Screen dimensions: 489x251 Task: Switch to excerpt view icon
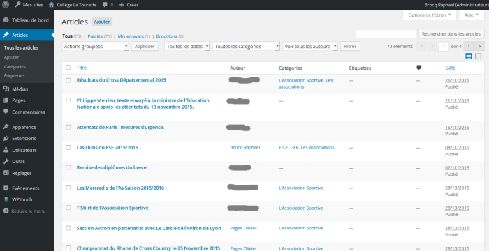coord(478,56)
